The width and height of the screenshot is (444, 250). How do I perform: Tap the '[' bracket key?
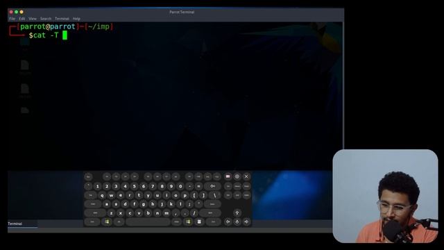pyautogui.click(x=194, y=195)
